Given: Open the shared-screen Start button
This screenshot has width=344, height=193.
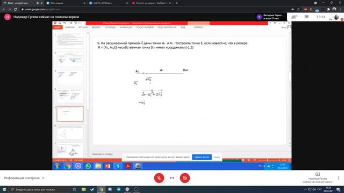Looking at the screenshot, I should 57,166.
